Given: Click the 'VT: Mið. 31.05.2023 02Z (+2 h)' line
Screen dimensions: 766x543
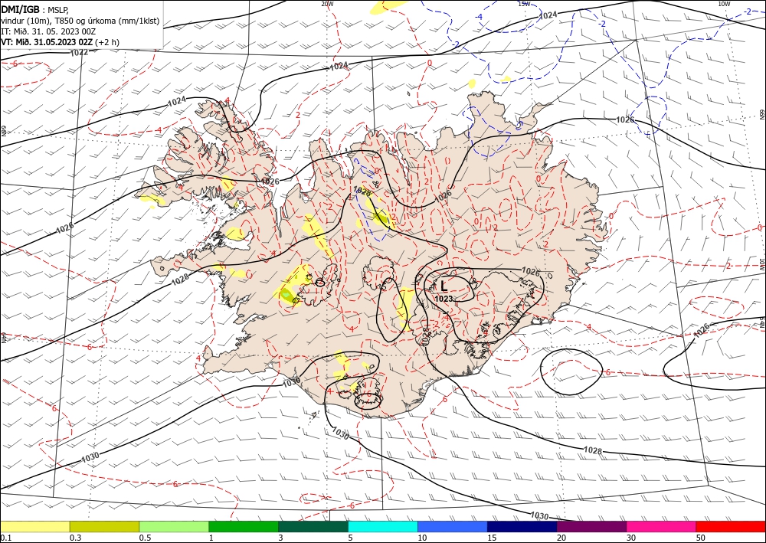Looking at the screenshot, I should (x=60, y=42).
